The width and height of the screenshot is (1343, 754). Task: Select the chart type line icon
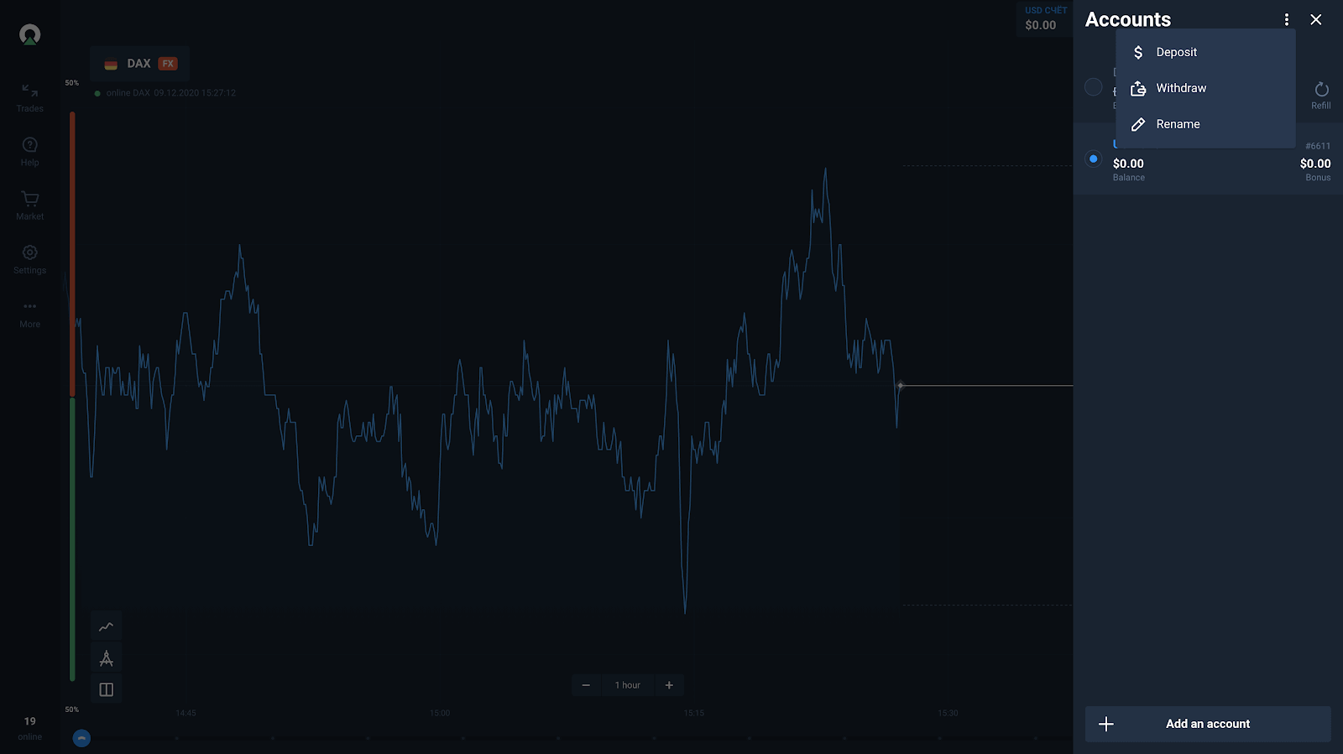[x=107, y=627]
